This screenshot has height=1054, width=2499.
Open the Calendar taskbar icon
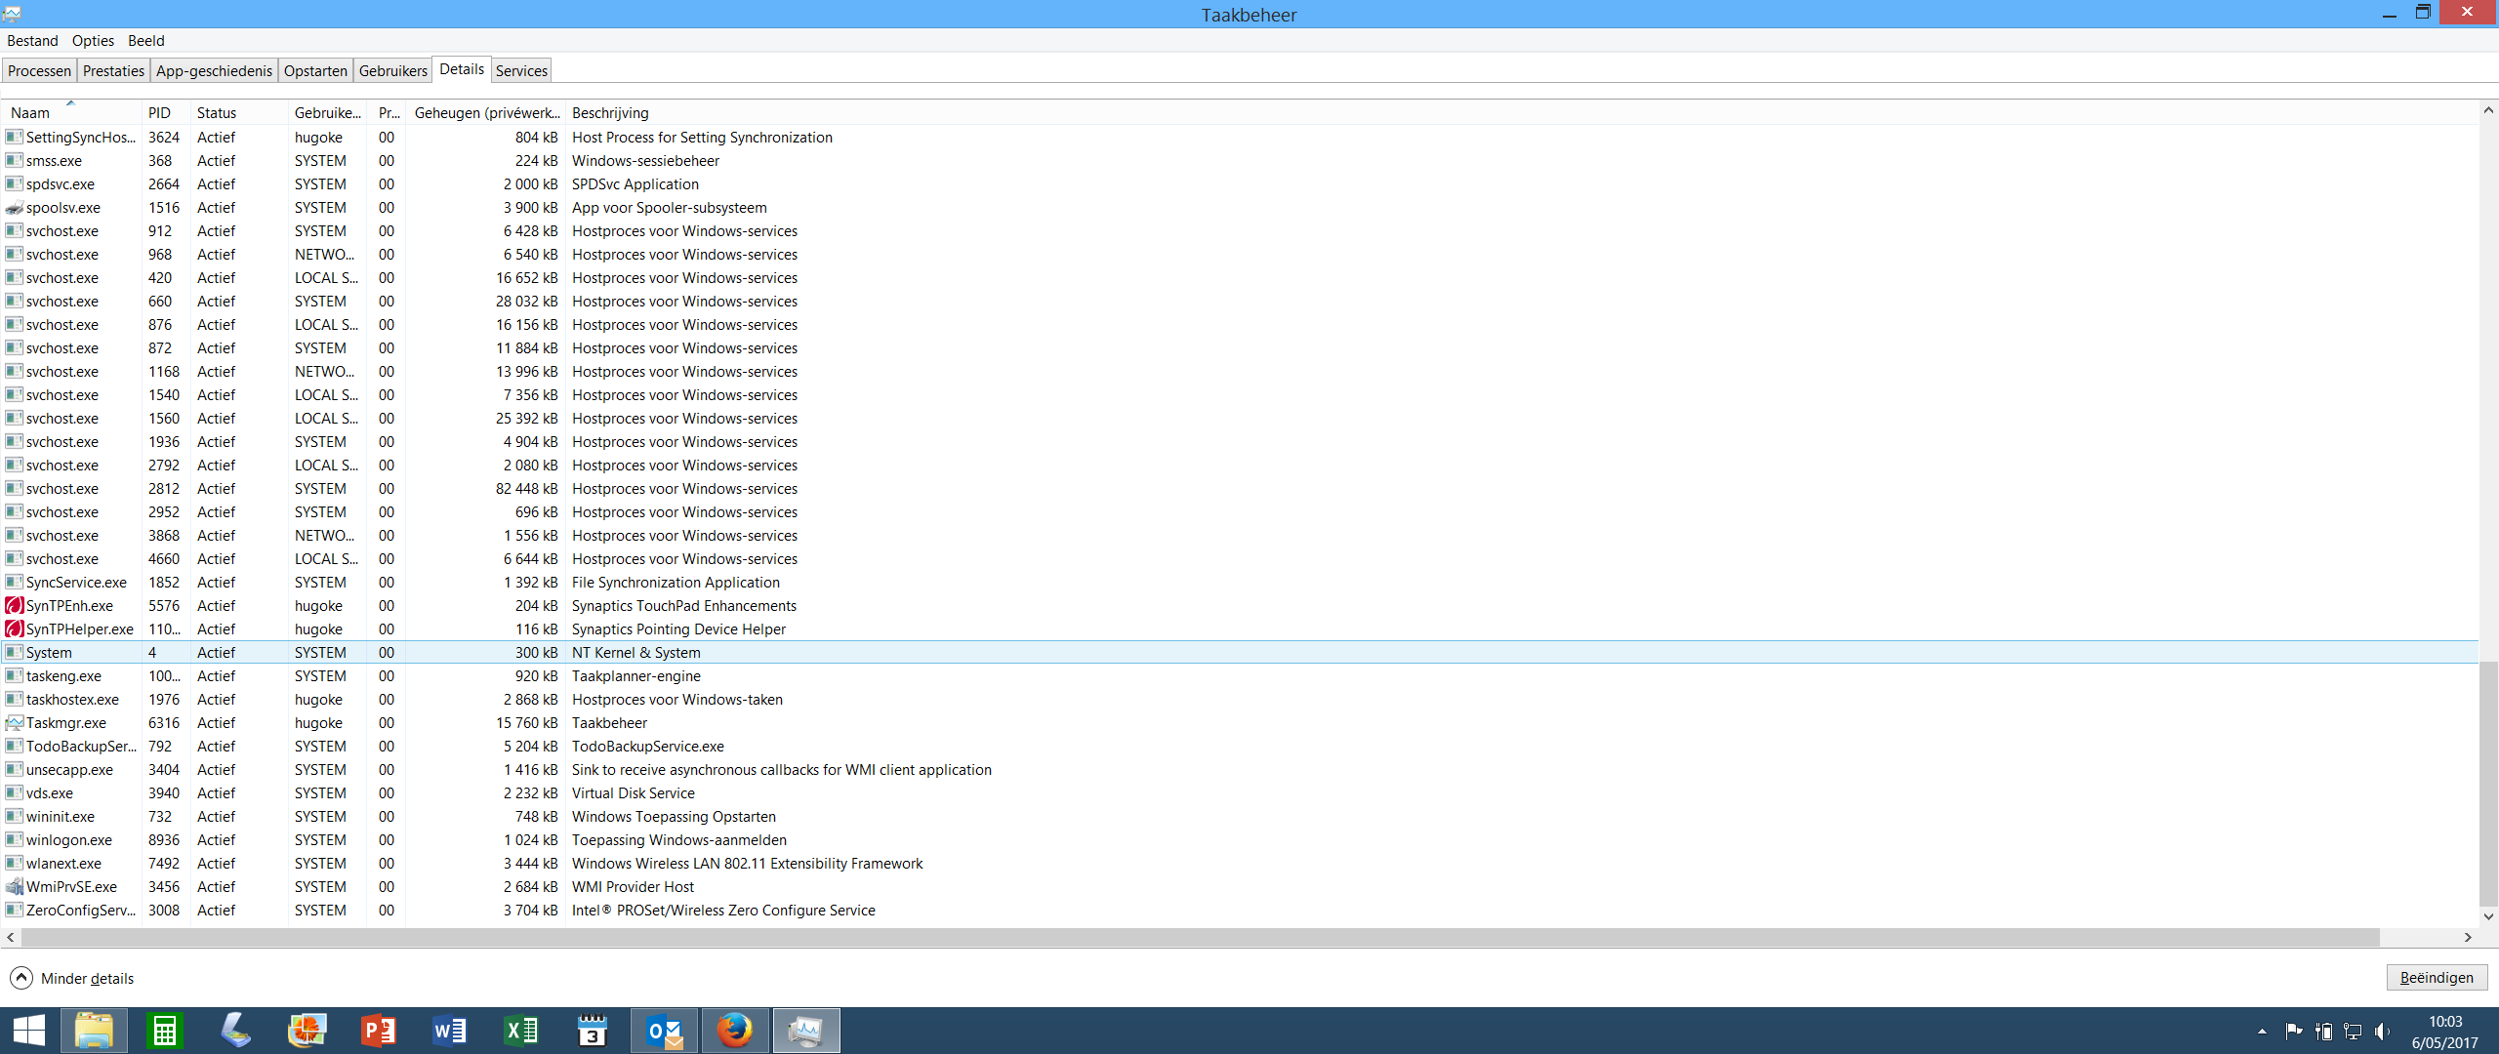click(x=592, y=1031)
